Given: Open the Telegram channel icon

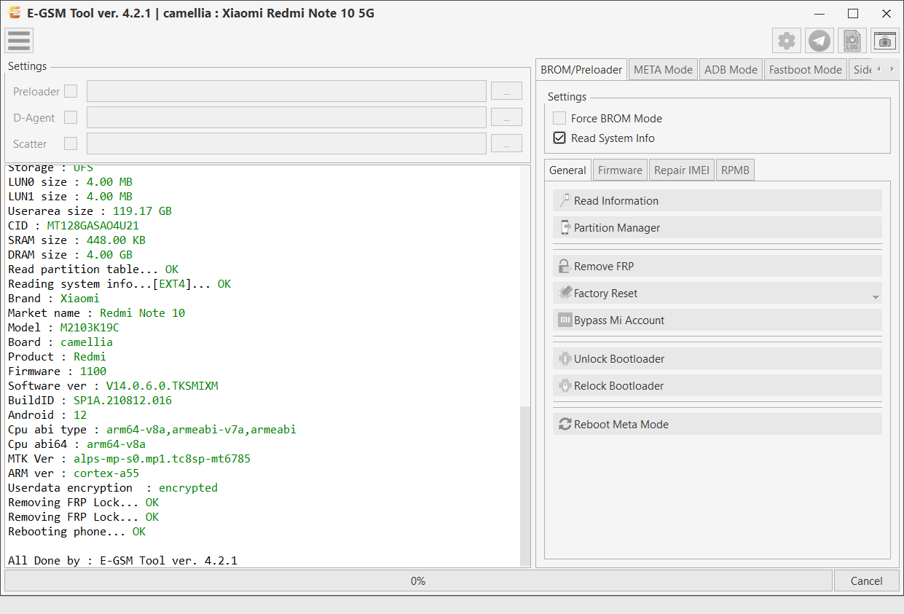Looking at the screenshot, I should pos(820,41).
